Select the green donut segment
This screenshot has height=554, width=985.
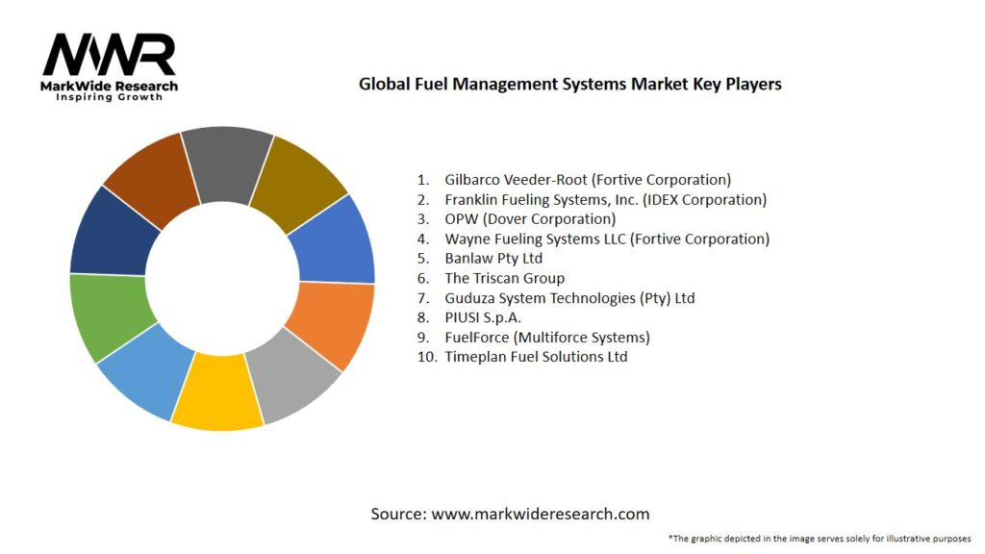(108, 315)
